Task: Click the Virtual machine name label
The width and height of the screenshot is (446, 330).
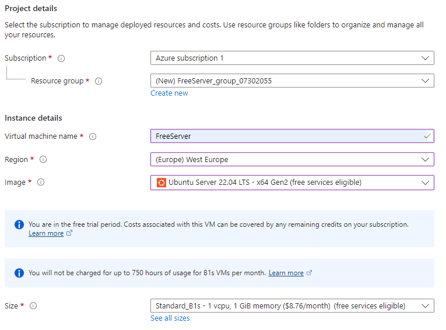Action: coord(41,136)
